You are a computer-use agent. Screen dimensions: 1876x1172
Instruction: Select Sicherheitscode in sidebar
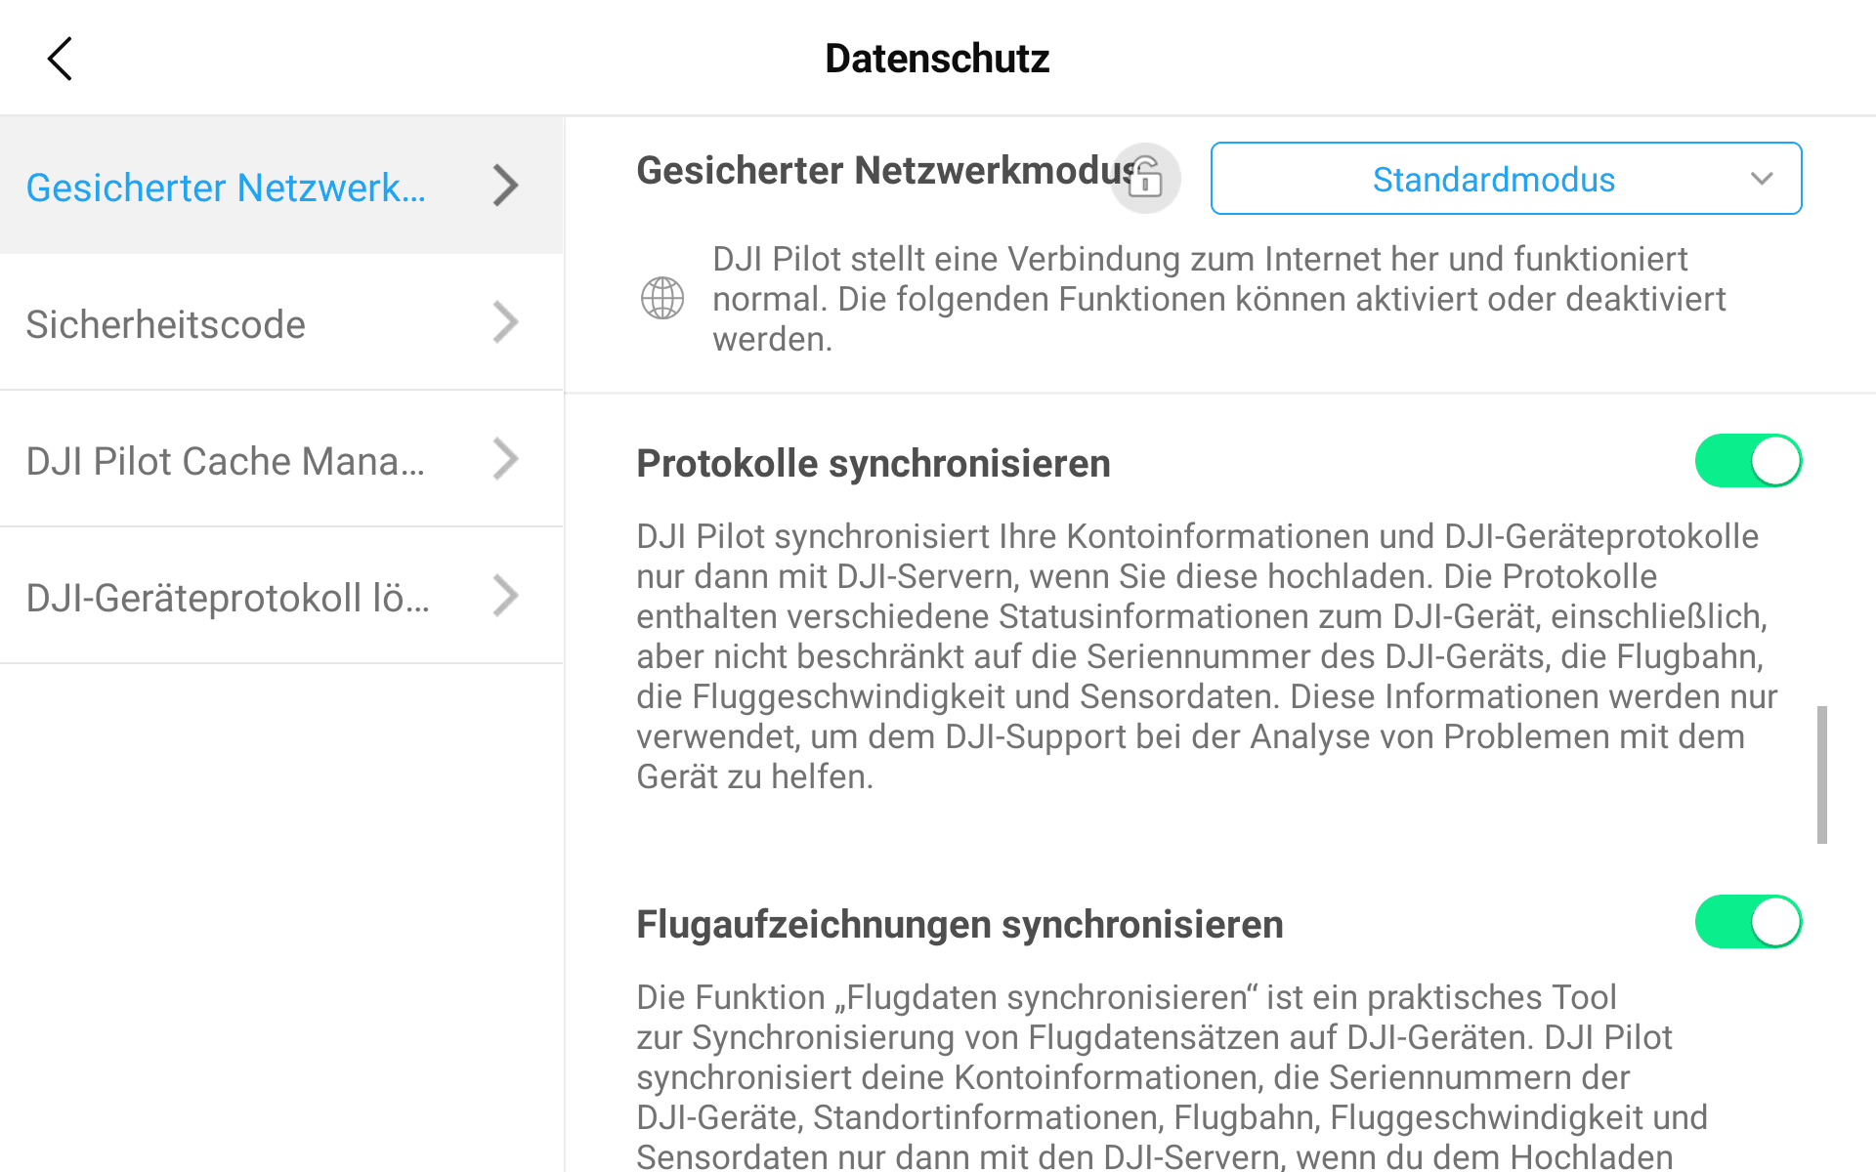tap(166, 324)
